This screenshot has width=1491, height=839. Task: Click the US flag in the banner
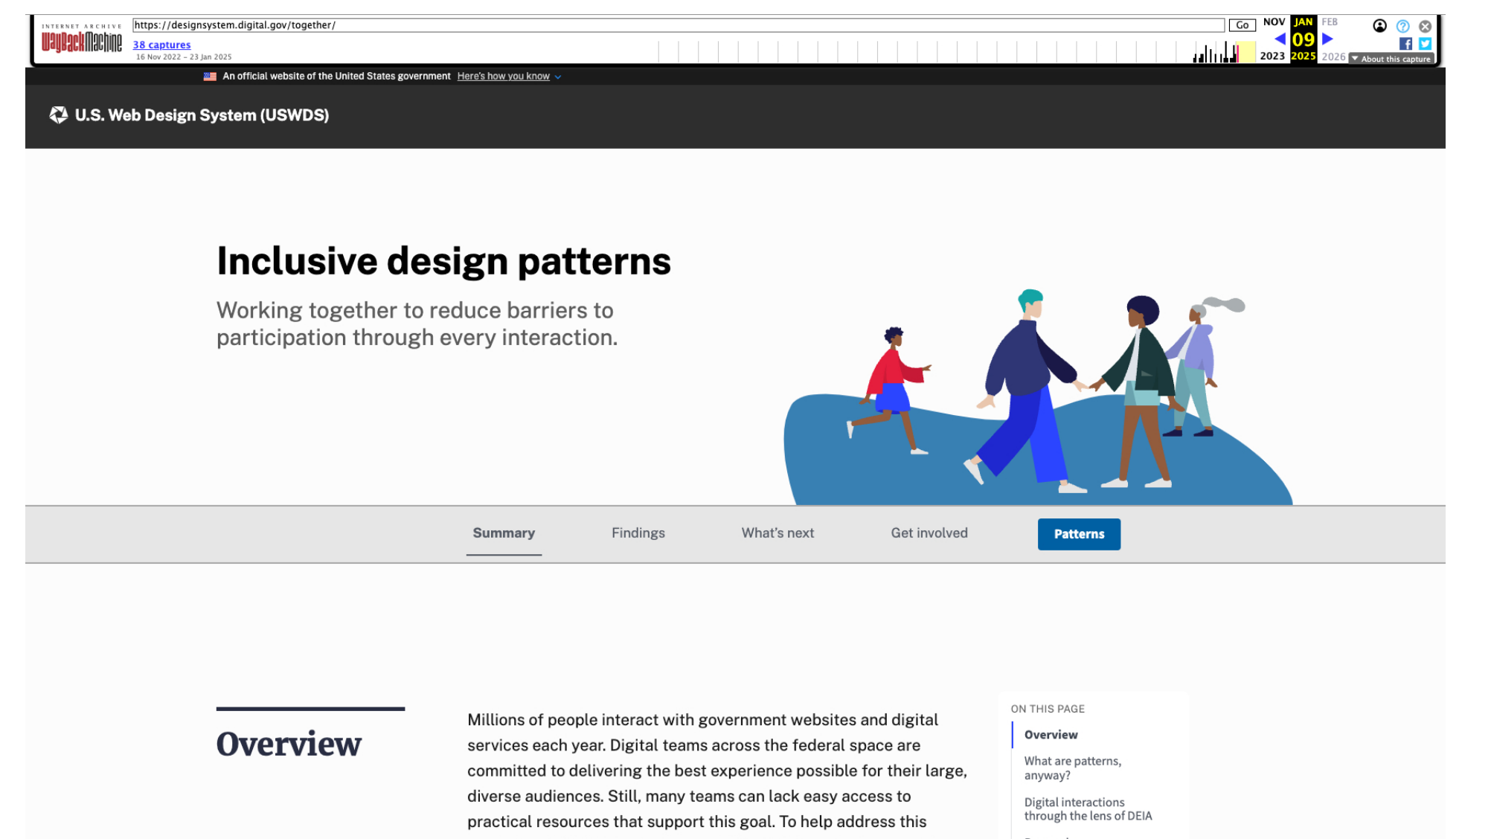click(x=209, y=76)
